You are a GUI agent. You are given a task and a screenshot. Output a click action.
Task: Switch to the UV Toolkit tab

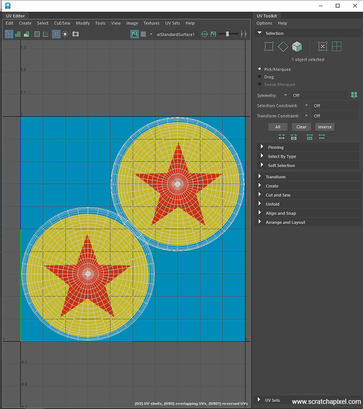[267, 16]
